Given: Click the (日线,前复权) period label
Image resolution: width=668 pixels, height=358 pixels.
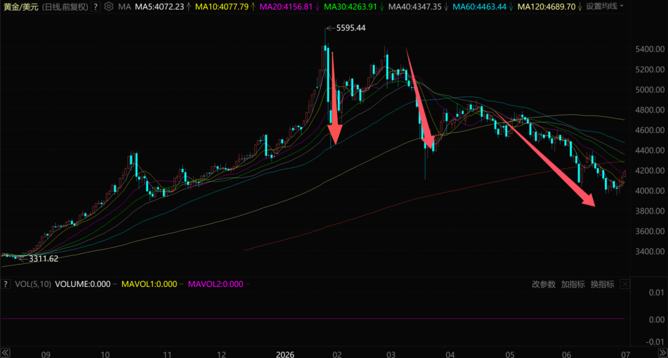Looking at the screenshot, I should [65, 7].
